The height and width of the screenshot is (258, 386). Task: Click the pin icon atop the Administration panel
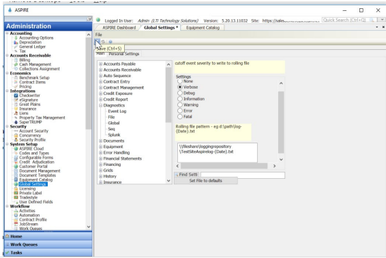(x=89, y=19)
